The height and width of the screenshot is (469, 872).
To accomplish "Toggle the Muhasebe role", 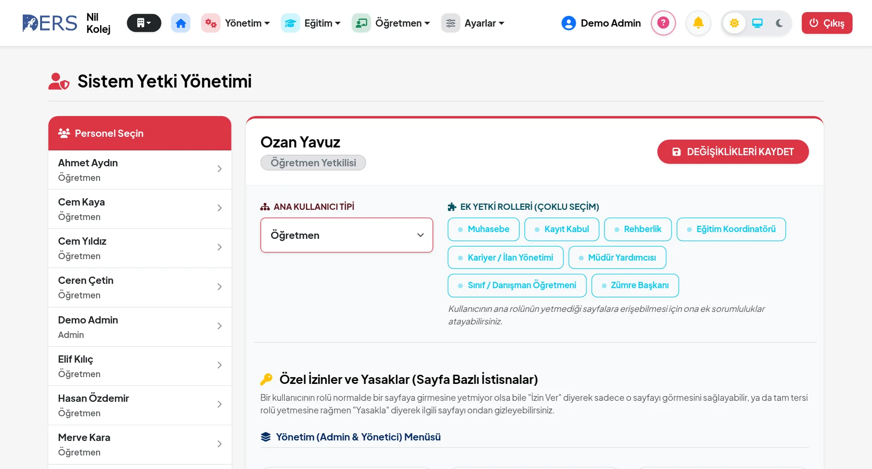I will click(x=484, y=229).
